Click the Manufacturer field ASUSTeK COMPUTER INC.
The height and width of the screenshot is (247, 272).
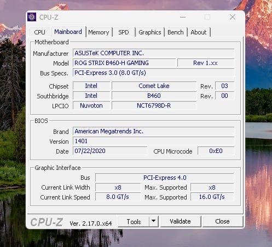(x=153, y=53)
